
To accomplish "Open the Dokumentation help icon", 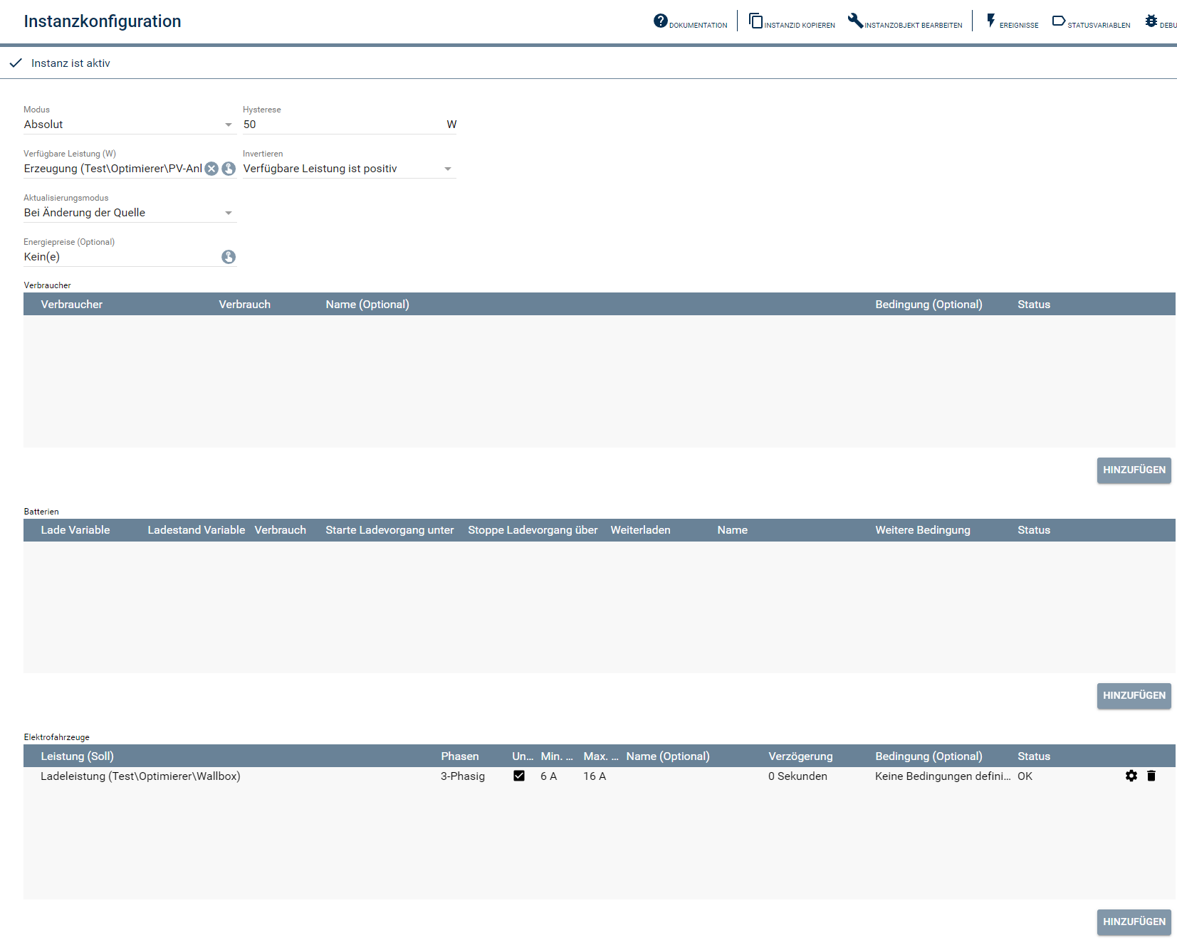I will pos(661,21).
